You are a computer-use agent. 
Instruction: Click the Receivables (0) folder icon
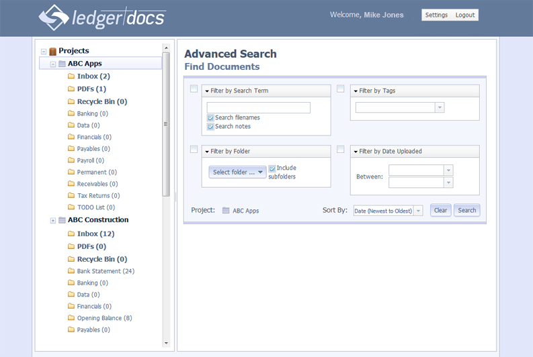click(71, 183)
